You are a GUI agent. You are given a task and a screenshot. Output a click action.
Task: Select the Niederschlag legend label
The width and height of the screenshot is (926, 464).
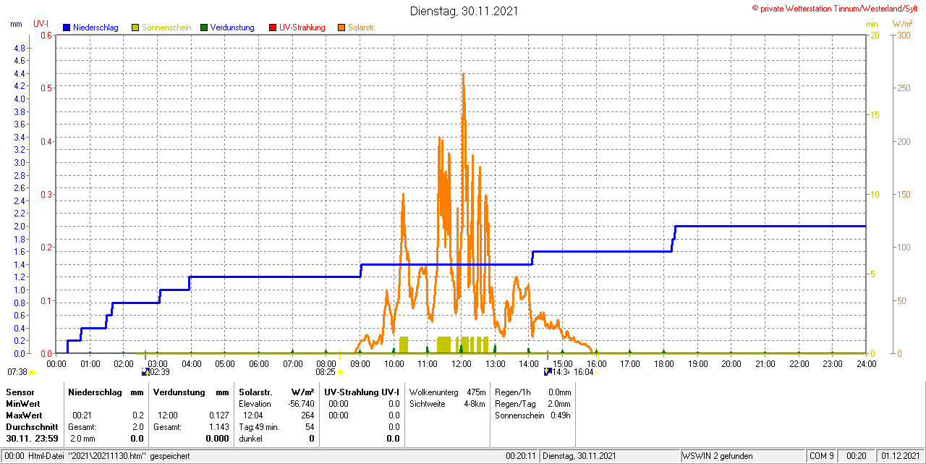click(95, 28)
